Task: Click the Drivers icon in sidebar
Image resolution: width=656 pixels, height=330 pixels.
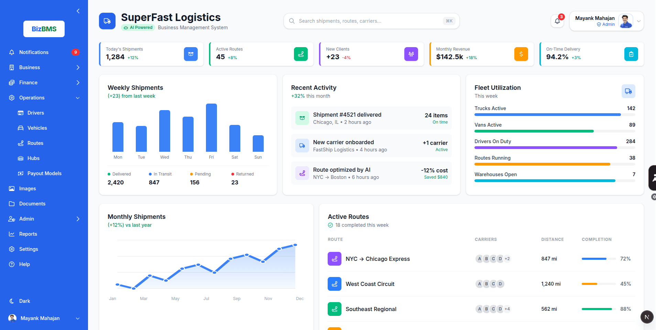Action: click(x=21, y=113)
